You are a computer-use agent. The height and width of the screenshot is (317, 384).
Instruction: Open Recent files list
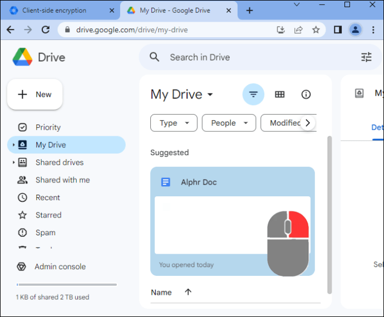tap(66, 197)
